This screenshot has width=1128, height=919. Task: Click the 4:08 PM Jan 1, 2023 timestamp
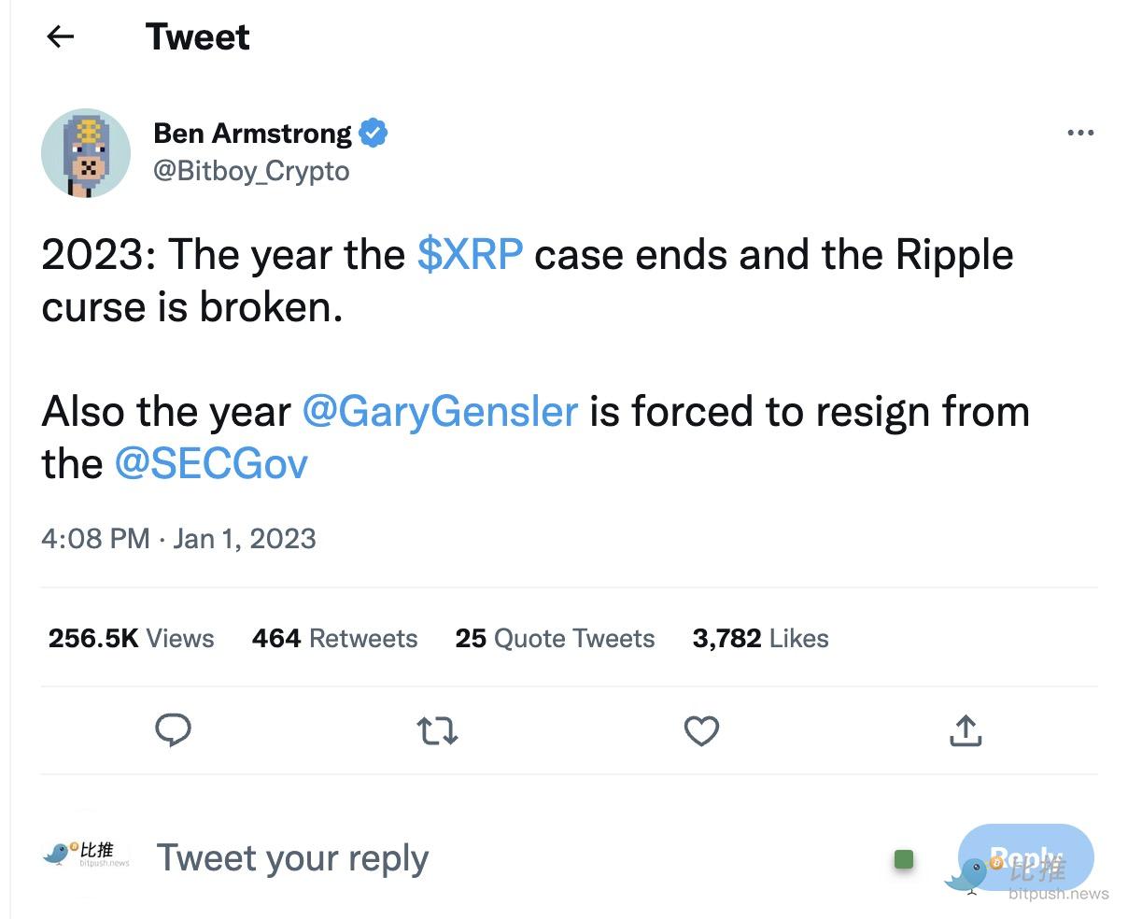(x=178, y=539)
